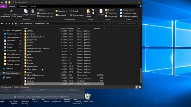Viewport: 191px width, 107px height.
Task: Select Картини in navigation pane
Action: pyautogui.click(x=10, y=44)
